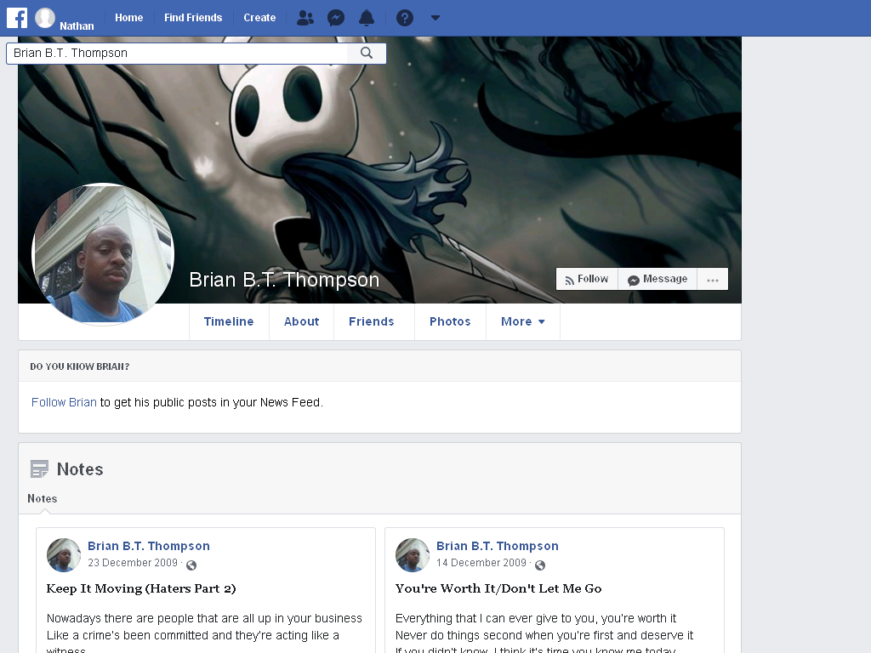Click Nathan's profile avatar in top bar
The image size is (871, 653).
(45, 18)
